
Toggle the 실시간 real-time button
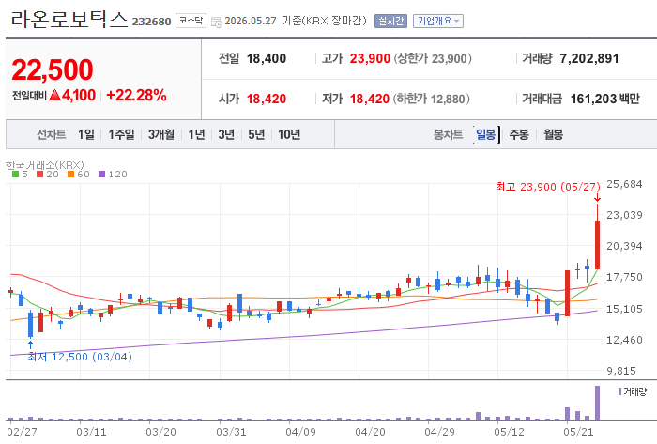(390, 21)
